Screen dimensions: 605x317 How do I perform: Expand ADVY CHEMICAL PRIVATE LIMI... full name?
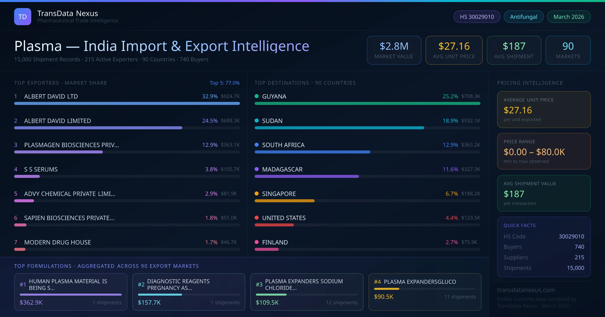70,194
